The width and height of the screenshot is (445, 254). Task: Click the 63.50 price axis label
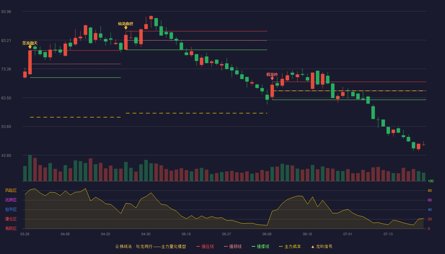tap(6, 98)
